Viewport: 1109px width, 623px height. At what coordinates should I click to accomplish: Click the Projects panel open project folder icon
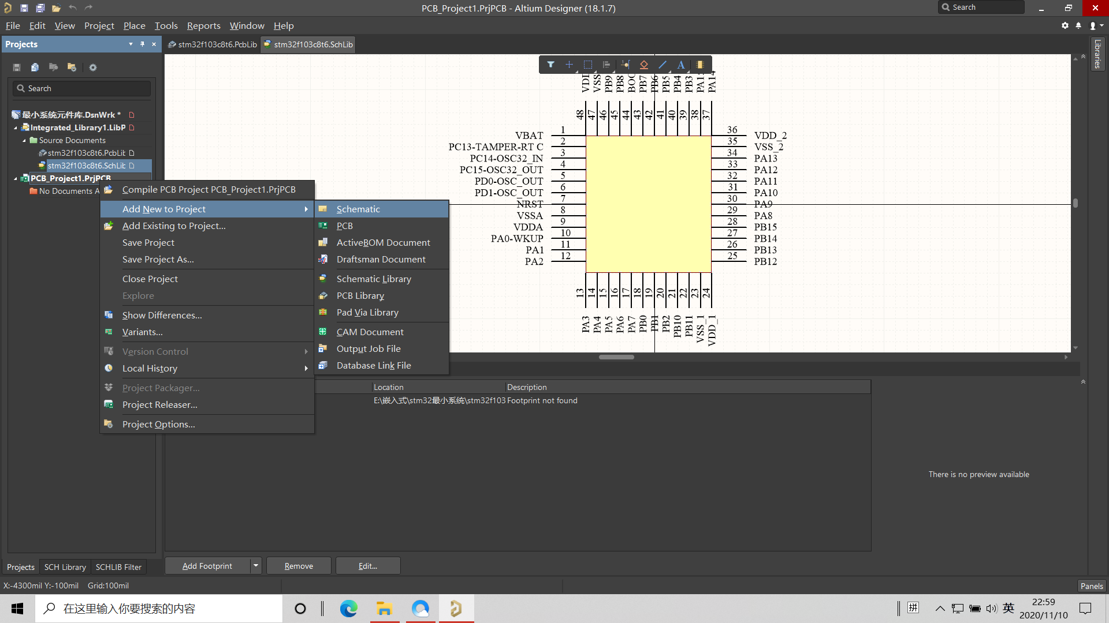(x=54, y=67)
